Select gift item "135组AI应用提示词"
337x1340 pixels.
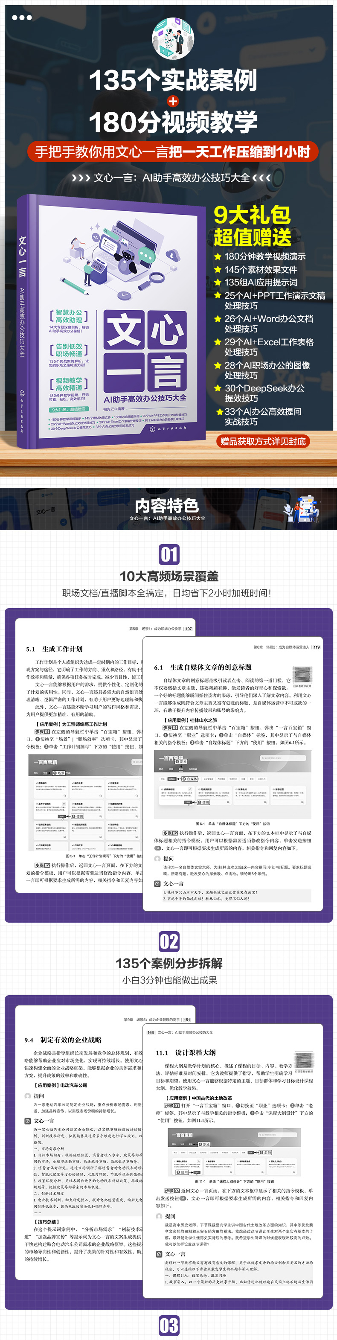(x=261, y=283)
